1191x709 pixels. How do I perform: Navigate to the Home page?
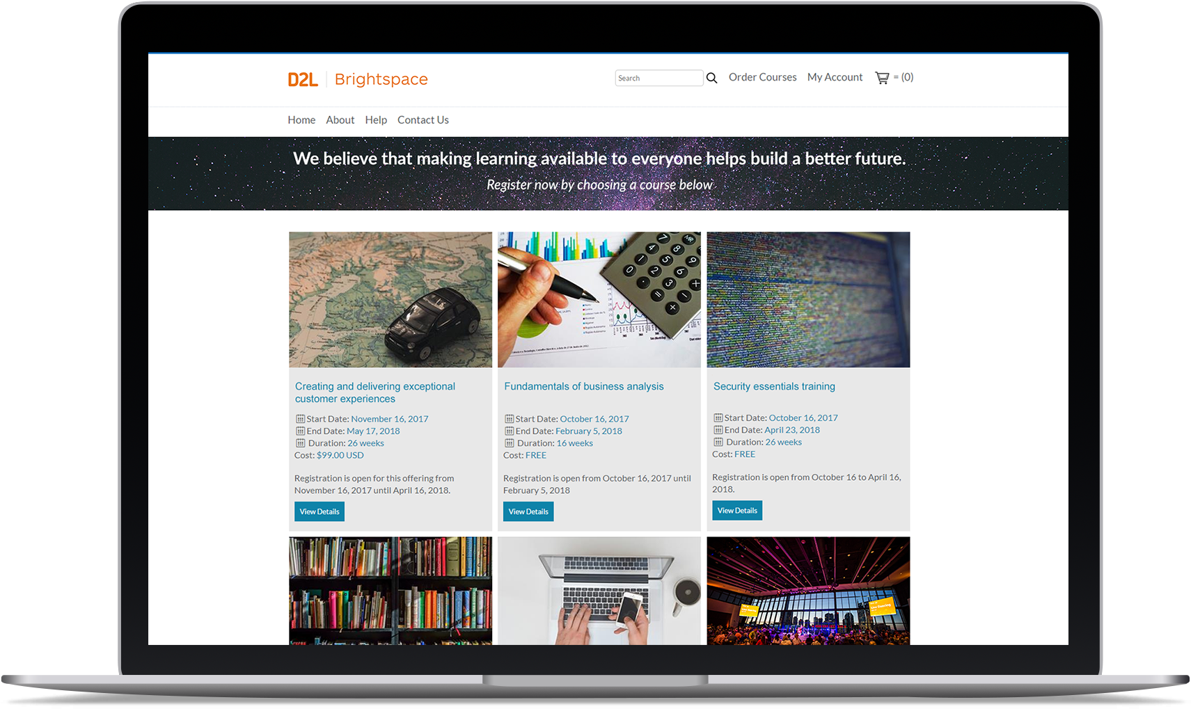[x=301, y=120]
